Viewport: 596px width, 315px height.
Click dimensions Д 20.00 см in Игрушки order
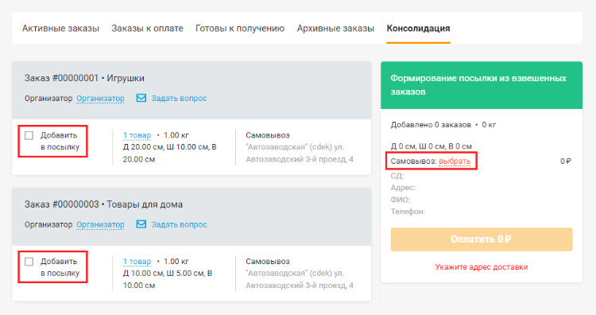pyautogui.click(x=169, y=153)
